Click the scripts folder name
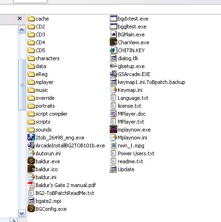Image resolution: width=221 pixels, height=222 pixels. click(x=43, y=122)
